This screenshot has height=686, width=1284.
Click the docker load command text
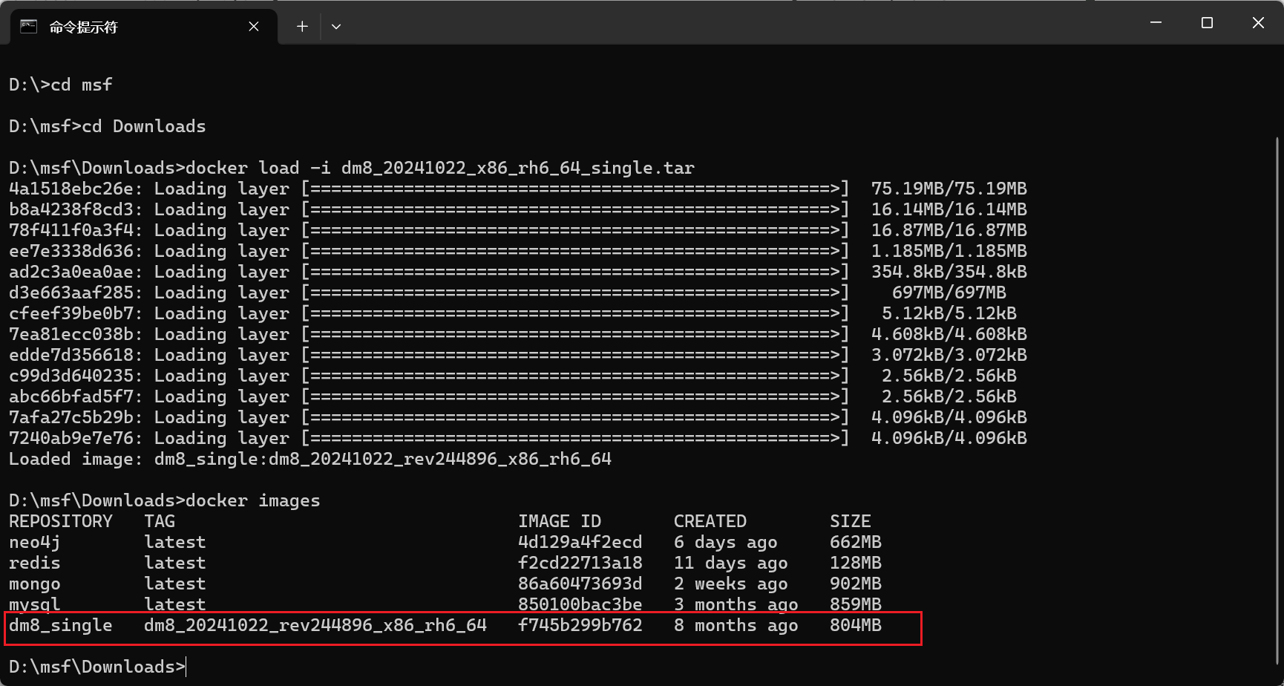tap(440, 168)
